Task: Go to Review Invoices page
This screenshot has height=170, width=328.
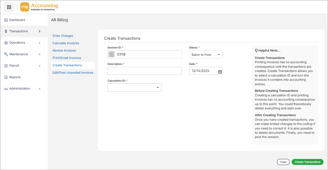Action: tap(64, 51)
